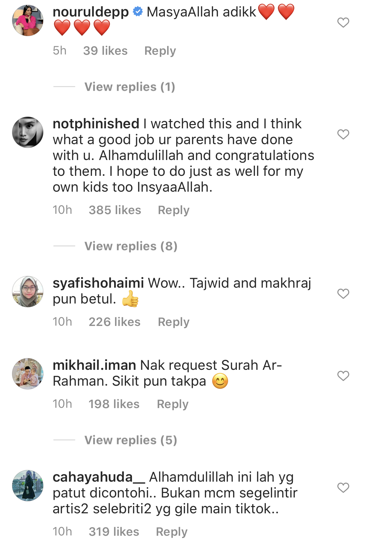The image size is (371, 544).
Task: Expand the single reply under nouruldepp
Action: (x=130, y=87)
